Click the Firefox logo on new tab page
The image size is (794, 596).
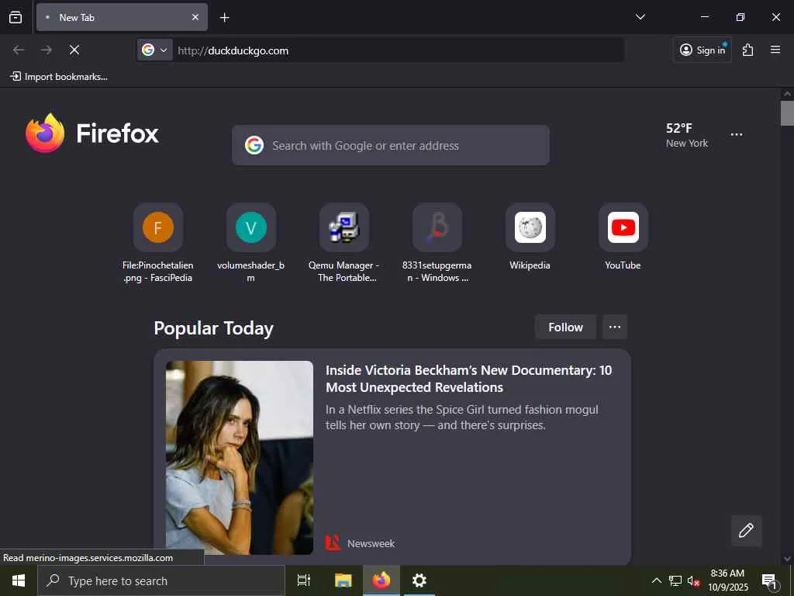click(x=92, y=133)
